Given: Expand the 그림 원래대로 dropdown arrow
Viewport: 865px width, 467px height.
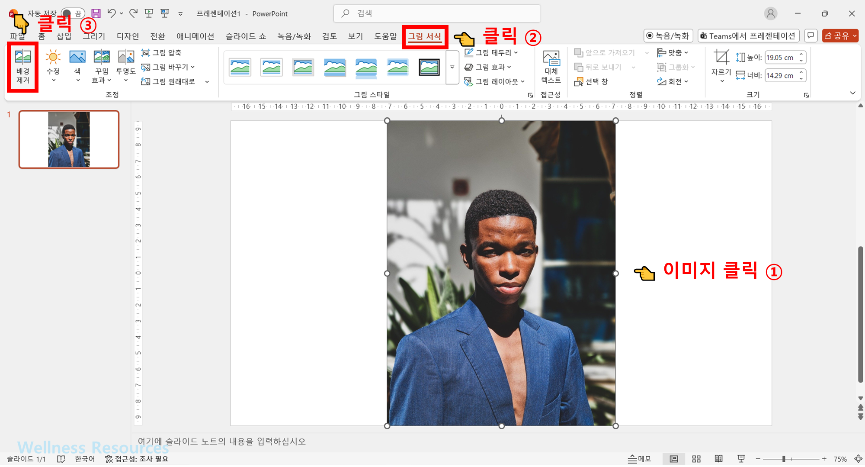Looking at the screenshot, I should click(207, 81).
